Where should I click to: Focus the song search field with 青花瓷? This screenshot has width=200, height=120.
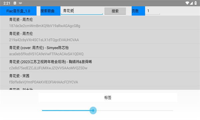click(x=82, y=11)
